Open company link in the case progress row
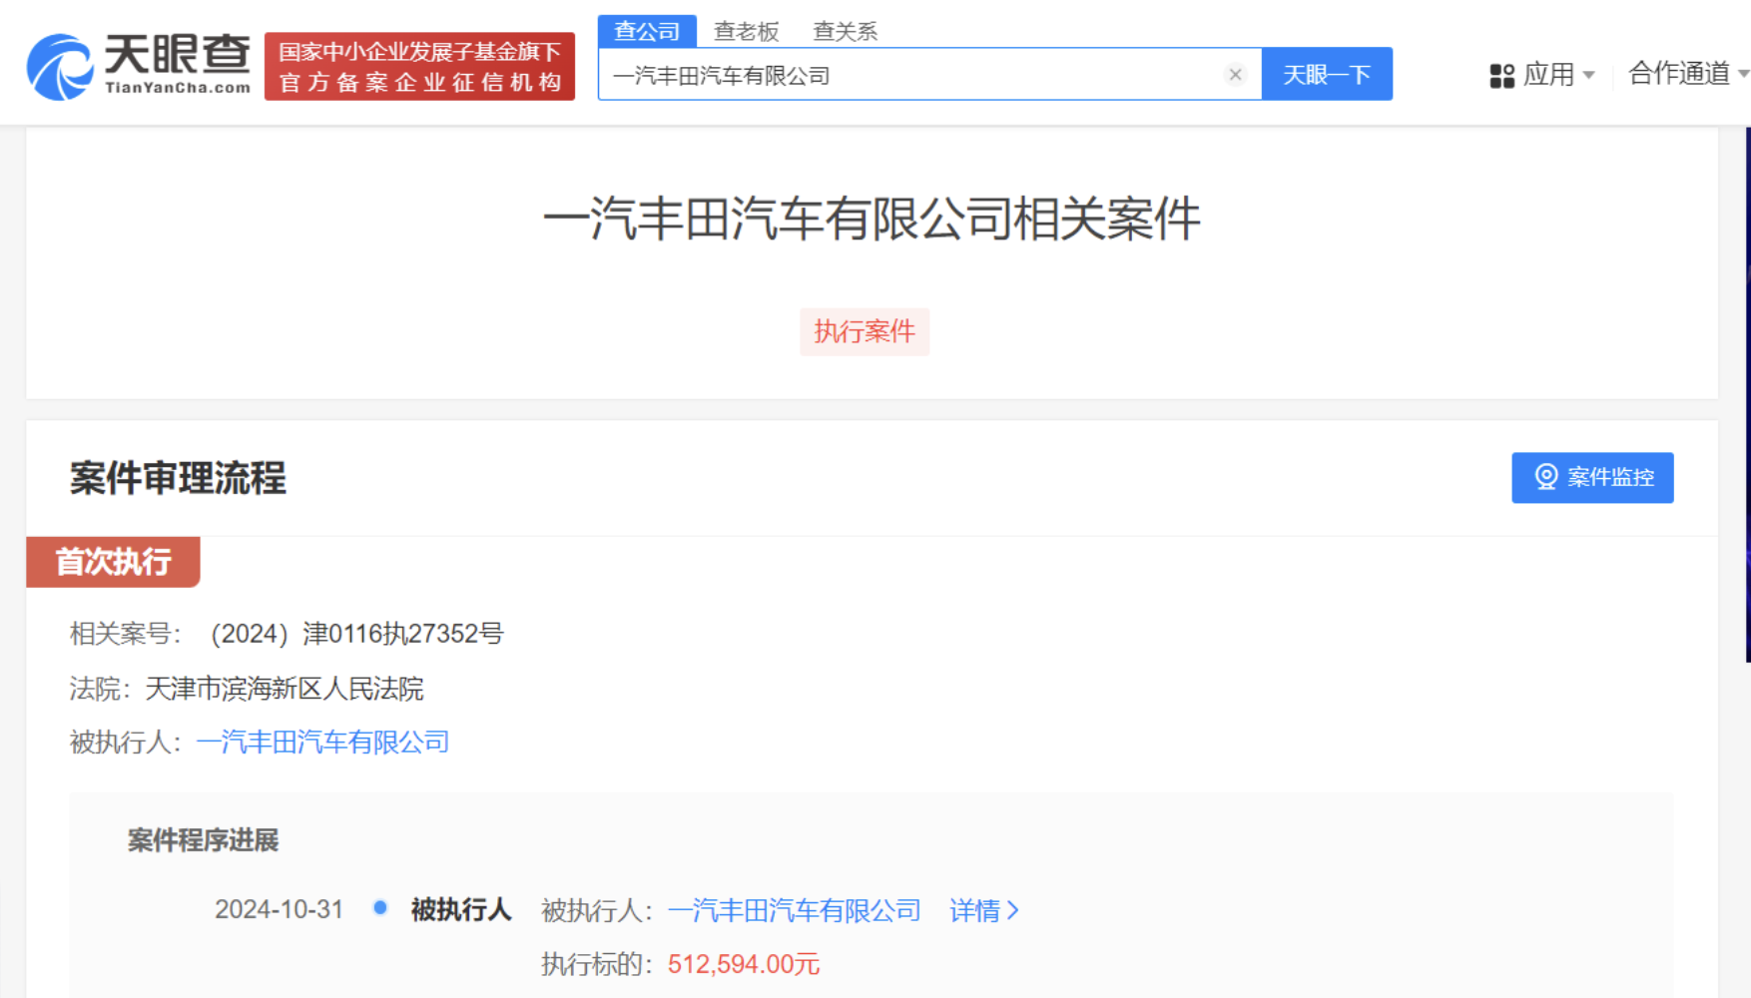Screen dimensions: 1751x998 pyautogui.click(x=794, y=910)
